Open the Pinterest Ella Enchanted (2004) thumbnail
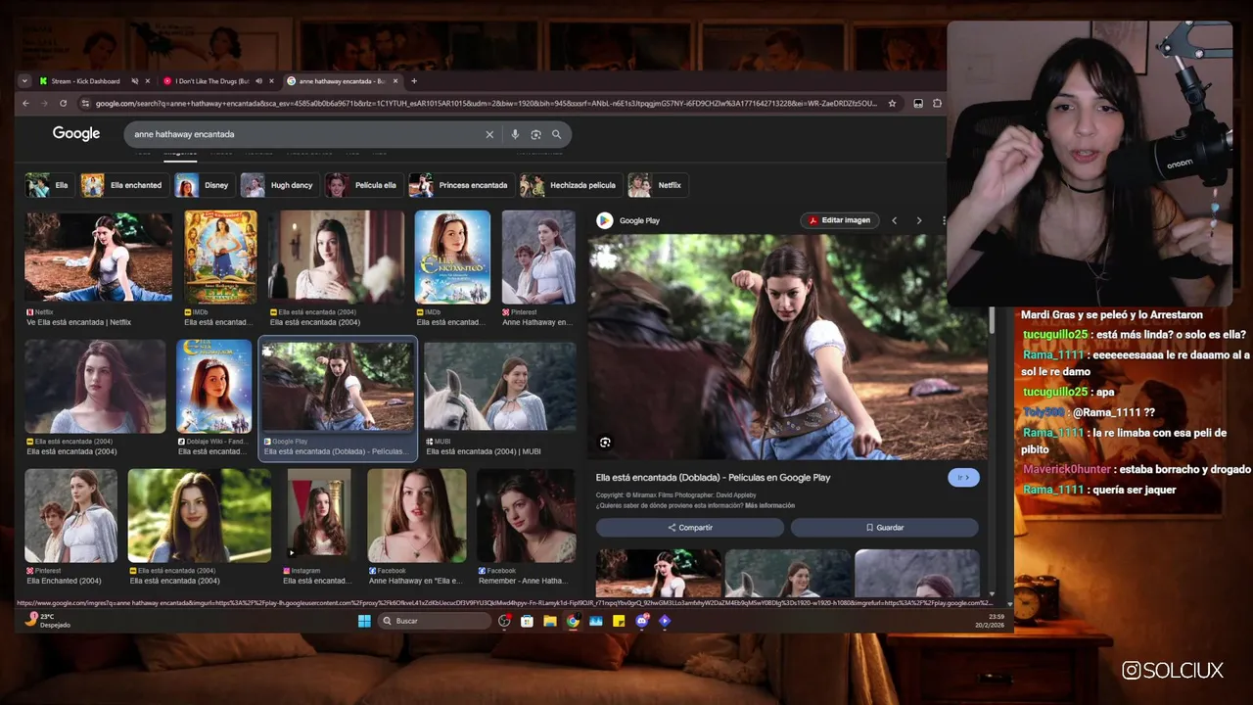Screen dimensions: 1253x705 [70, 515]
